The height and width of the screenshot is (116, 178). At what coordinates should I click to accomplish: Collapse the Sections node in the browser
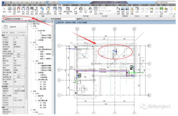[36, 49]
